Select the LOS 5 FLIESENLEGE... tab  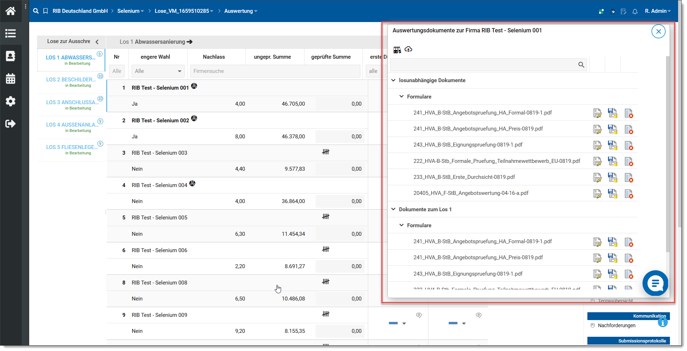(72, 149)
